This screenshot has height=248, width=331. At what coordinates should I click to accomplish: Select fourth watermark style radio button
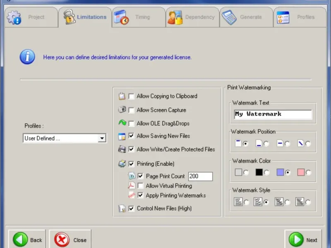click(x=308, y=202)
